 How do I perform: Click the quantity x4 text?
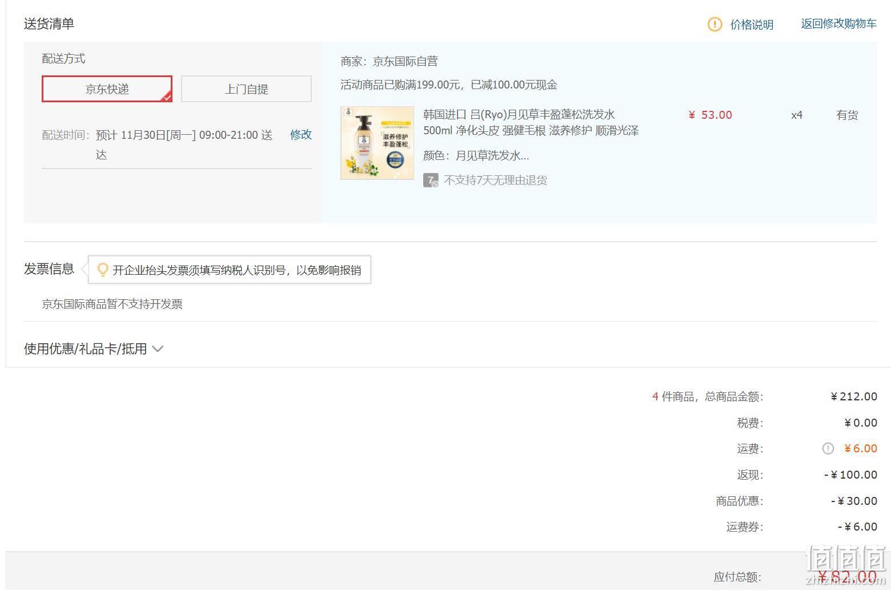[796, 115]
